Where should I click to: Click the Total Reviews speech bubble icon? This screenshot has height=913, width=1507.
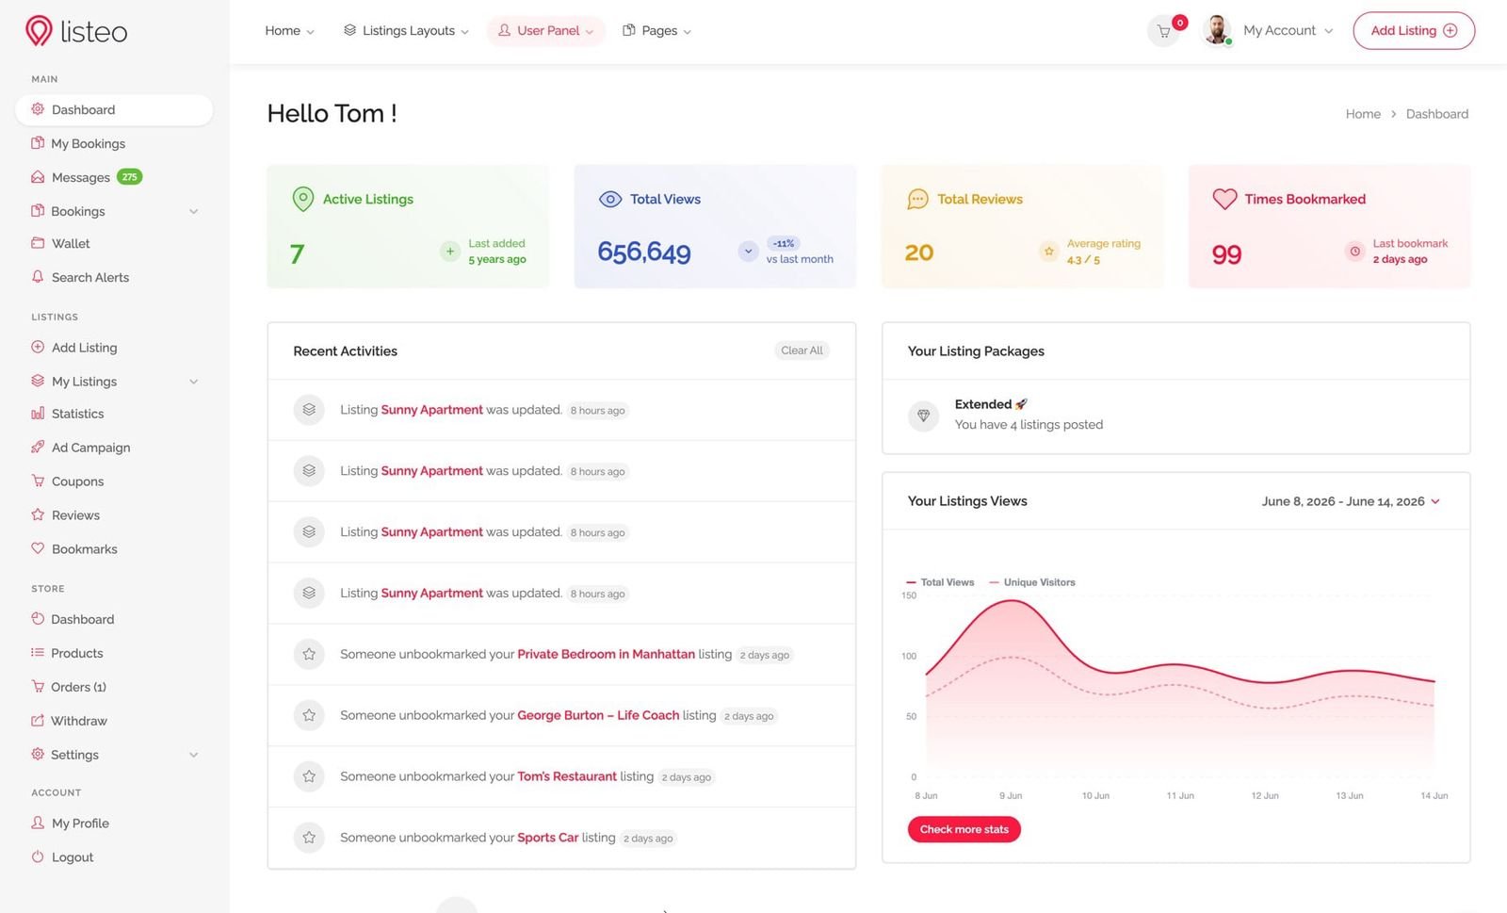(x=917, y=199)
